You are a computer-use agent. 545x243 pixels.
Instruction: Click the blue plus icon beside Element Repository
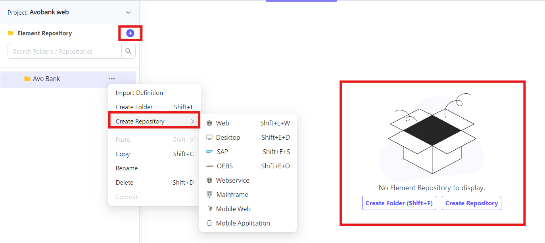(x=130, y=33)
